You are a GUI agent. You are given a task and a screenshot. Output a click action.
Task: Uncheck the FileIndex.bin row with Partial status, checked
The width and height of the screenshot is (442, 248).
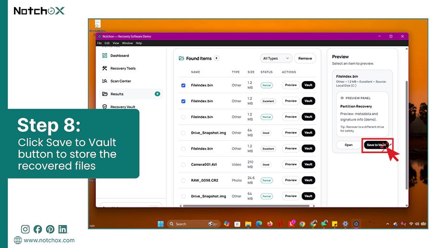(183, 86)
